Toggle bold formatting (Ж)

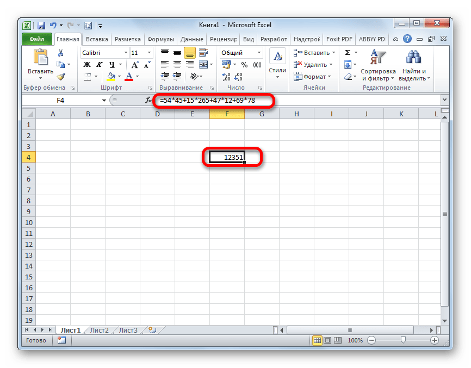point(87,65)
